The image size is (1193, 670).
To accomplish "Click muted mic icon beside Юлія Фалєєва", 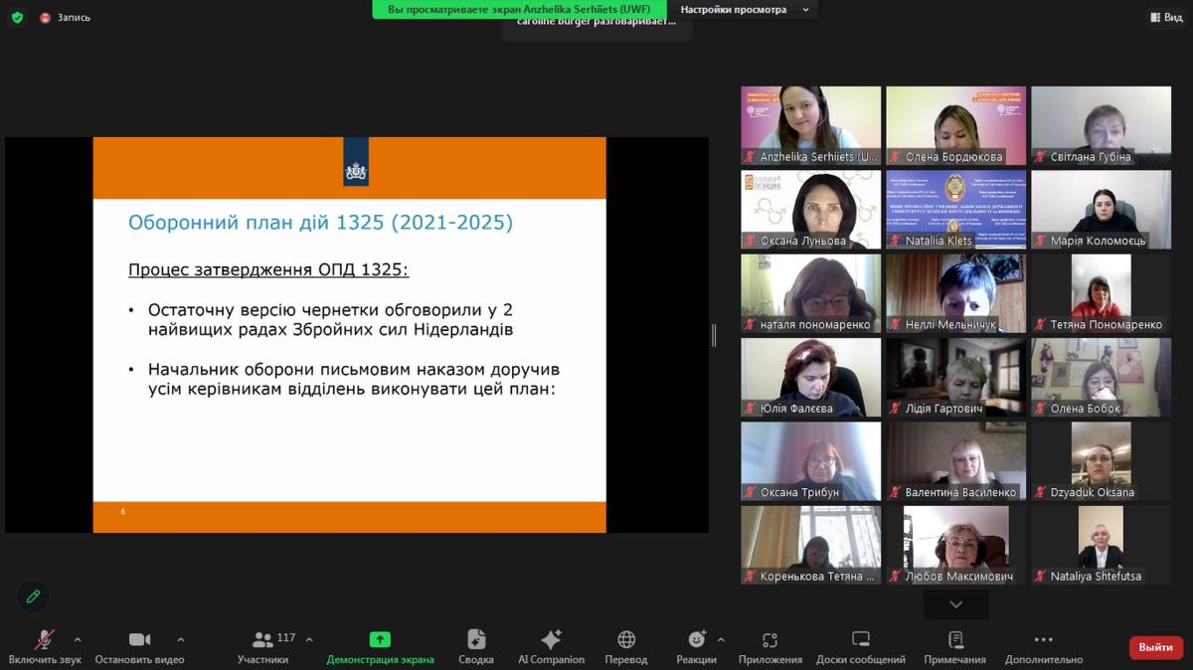I will click(x=751, y=409).
